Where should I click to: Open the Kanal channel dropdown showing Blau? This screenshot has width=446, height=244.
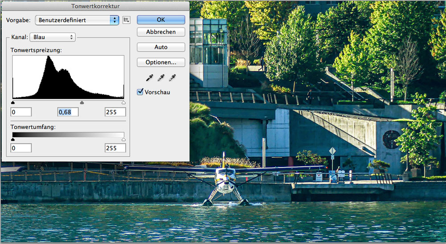[x=53, y=37]
